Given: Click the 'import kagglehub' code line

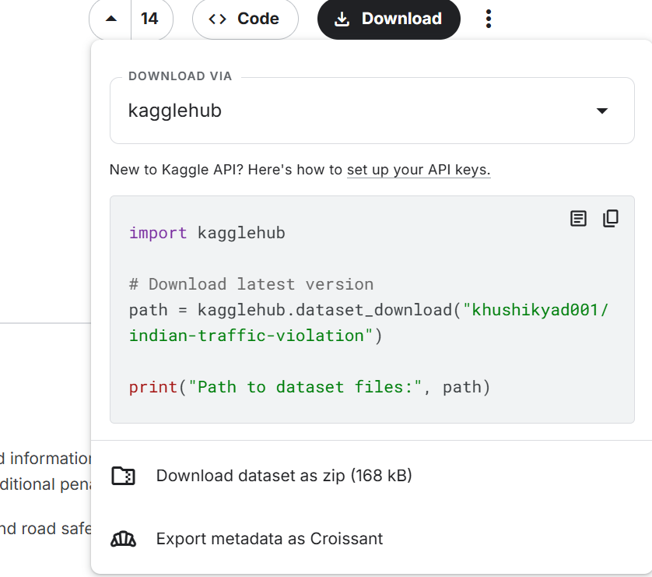Looking at the screenshot, I should click(x=207, y=233).
